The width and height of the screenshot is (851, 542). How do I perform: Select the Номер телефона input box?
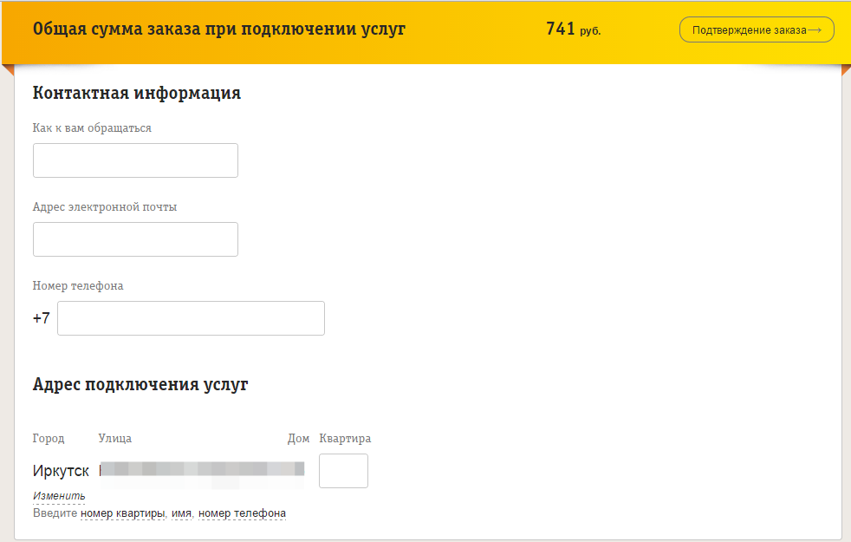tap(191, 318)
